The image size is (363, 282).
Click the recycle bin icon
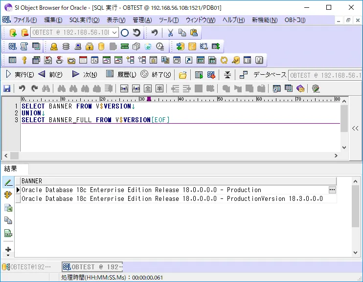click(x=148, y=46)
